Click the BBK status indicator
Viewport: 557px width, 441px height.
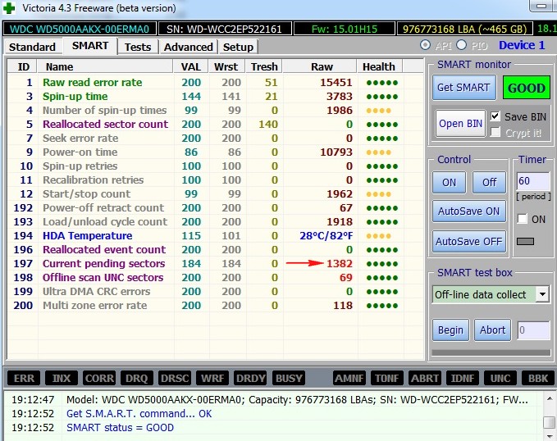537,378
